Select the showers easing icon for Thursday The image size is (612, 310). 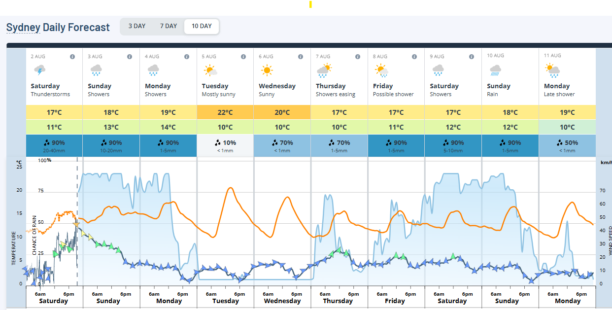[x=324, y=69]
